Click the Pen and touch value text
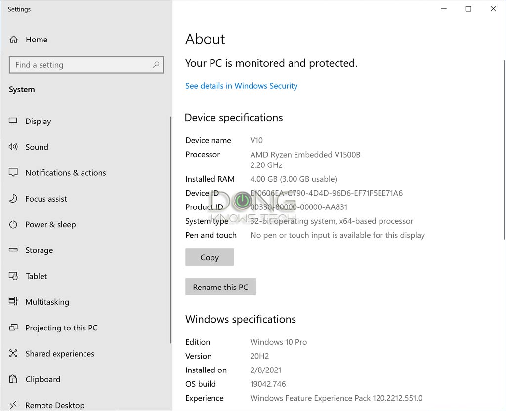 tap(337, 235)
